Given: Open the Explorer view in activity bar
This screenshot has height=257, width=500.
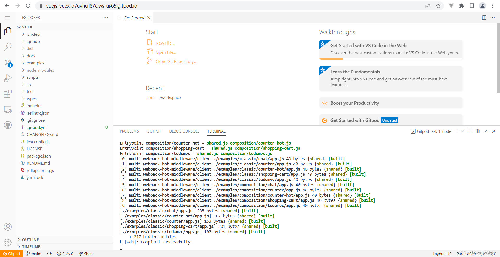Looking at the screenshot, I should point(8,31).
